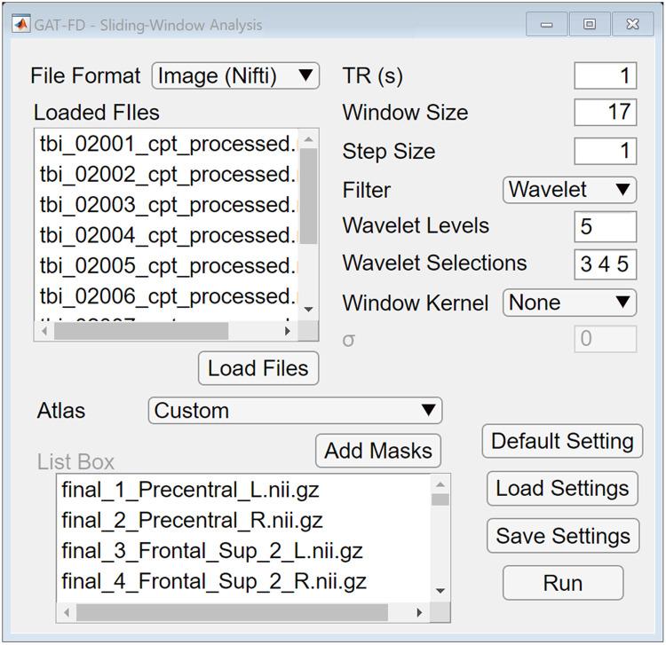Focus the Window Size field
Screen dimensions: 666x645
[605, 112]
